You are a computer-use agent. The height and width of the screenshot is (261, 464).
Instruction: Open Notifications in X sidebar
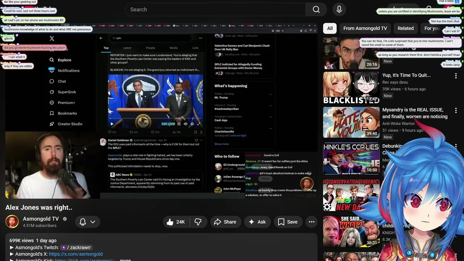click(65, 70)
